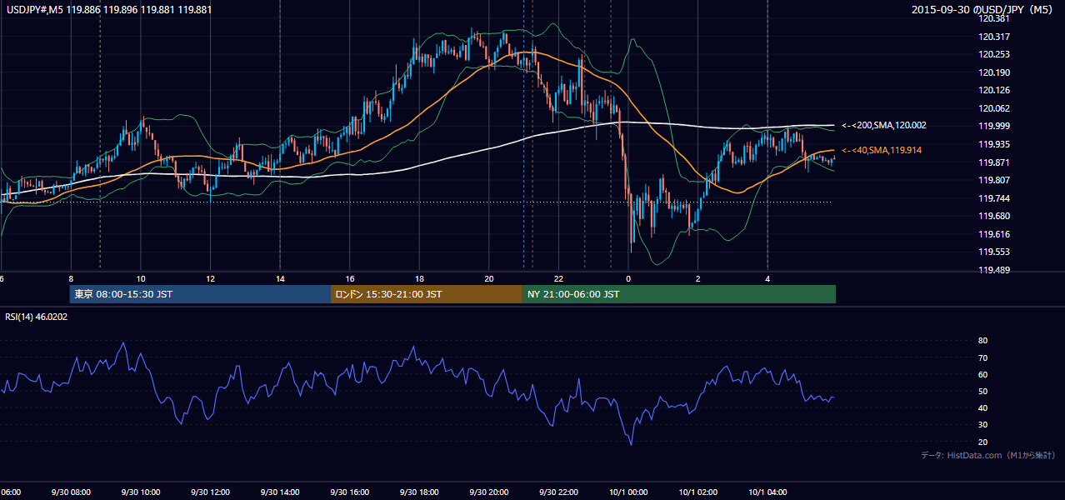Click the 2015-09-30 USD/JPY (M5) chart title
1065x500 pixels.
[x=983, y=10]
